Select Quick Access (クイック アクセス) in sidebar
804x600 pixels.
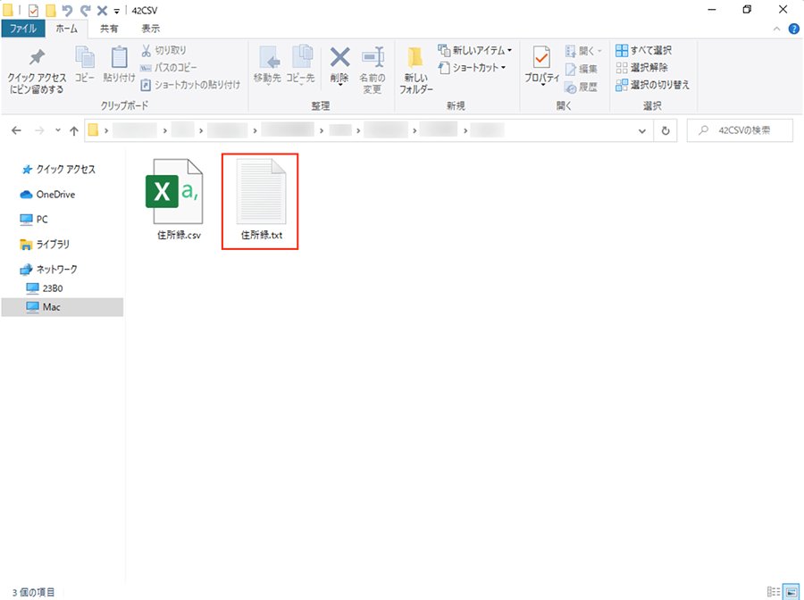coord(58,170)
